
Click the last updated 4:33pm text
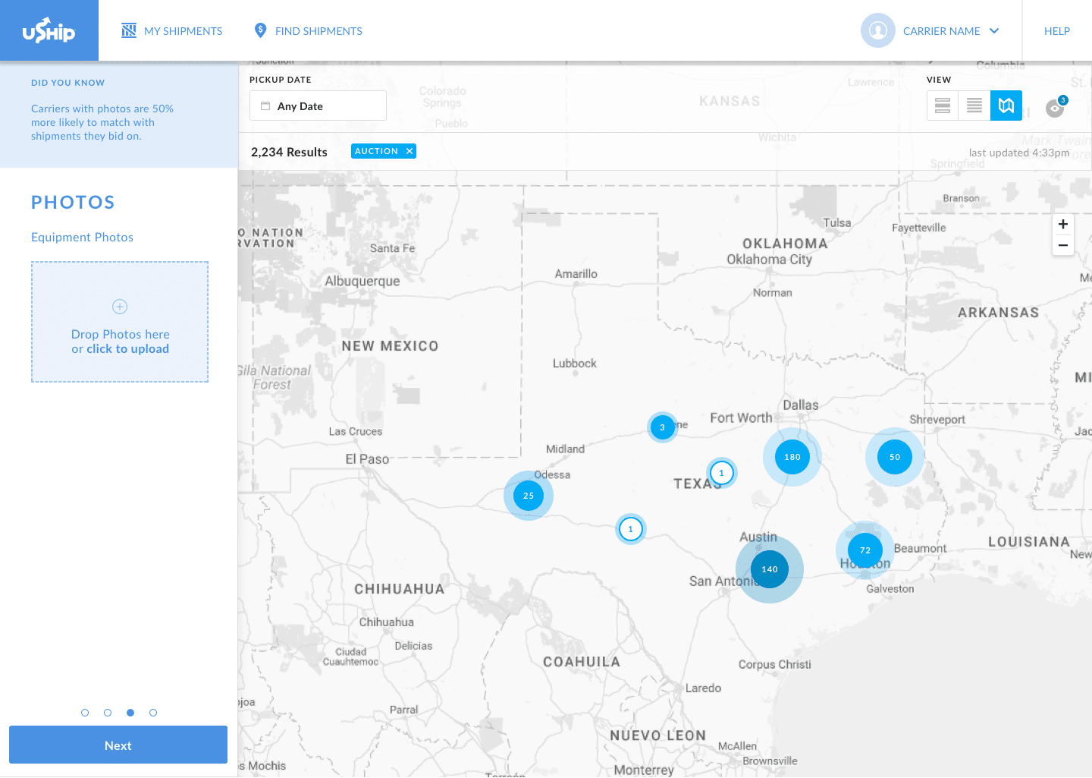point(1019,153)
